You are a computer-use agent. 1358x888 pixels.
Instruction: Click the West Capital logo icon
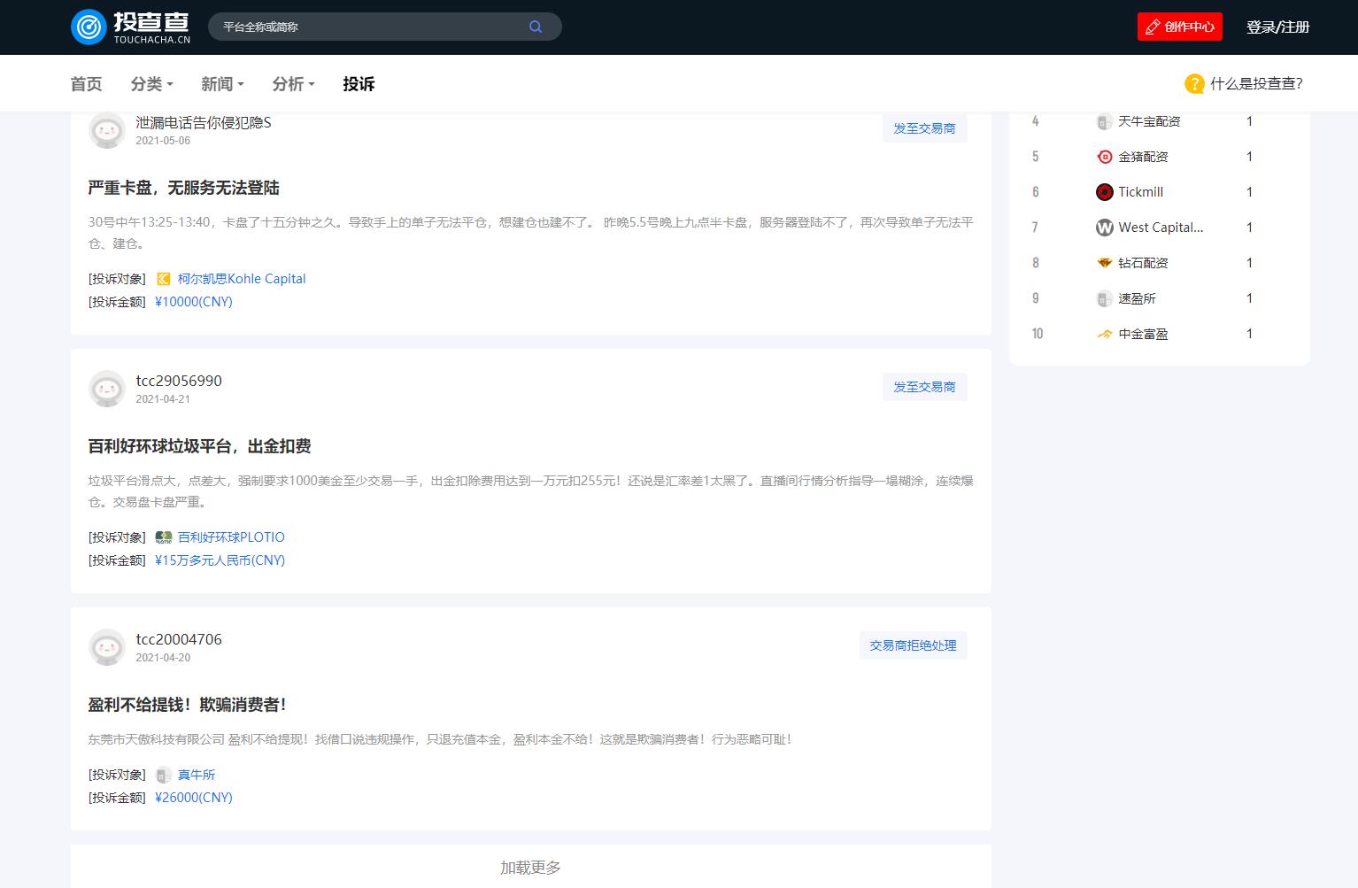pos(1104,228)
